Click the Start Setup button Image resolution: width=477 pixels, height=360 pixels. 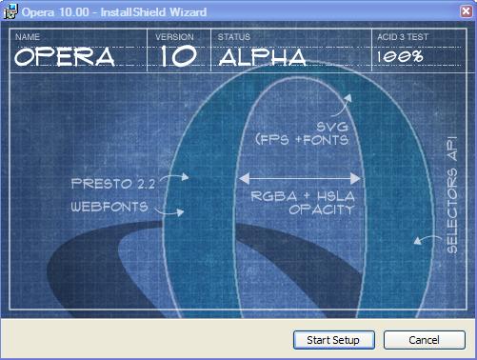tap(334, 340)
